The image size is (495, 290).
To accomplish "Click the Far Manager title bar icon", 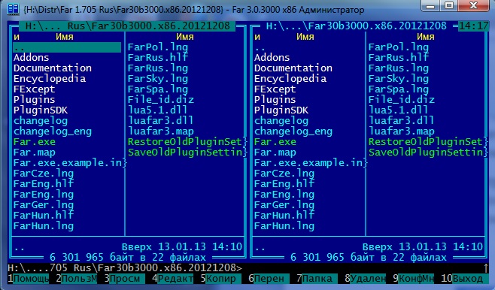I will click(x=14, y=9).
